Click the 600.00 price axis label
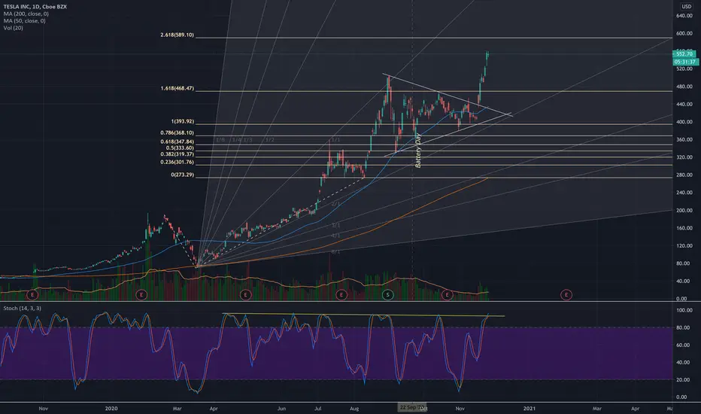This screenshot has width=701, height=414. tap(684, 34)
